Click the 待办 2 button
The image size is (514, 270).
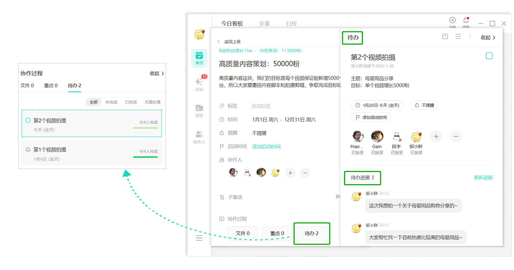click(x=311, y=233)
